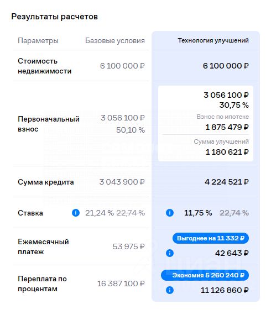
Task: Click 'Результаты расчетов' heading
Action: coord(55,17)
